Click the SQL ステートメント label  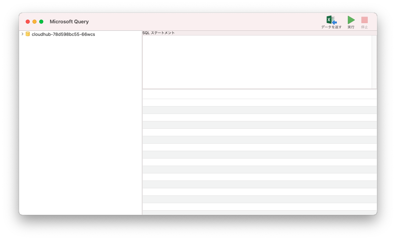click(x=158, y=33)
